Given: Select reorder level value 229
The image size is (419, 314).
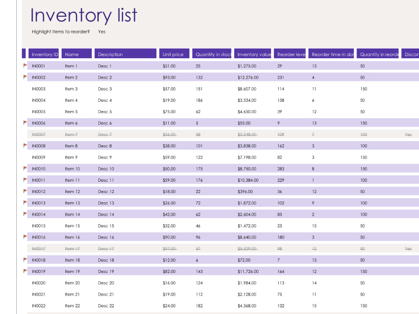Looking at the screenshot, I should tap(281, 180).
